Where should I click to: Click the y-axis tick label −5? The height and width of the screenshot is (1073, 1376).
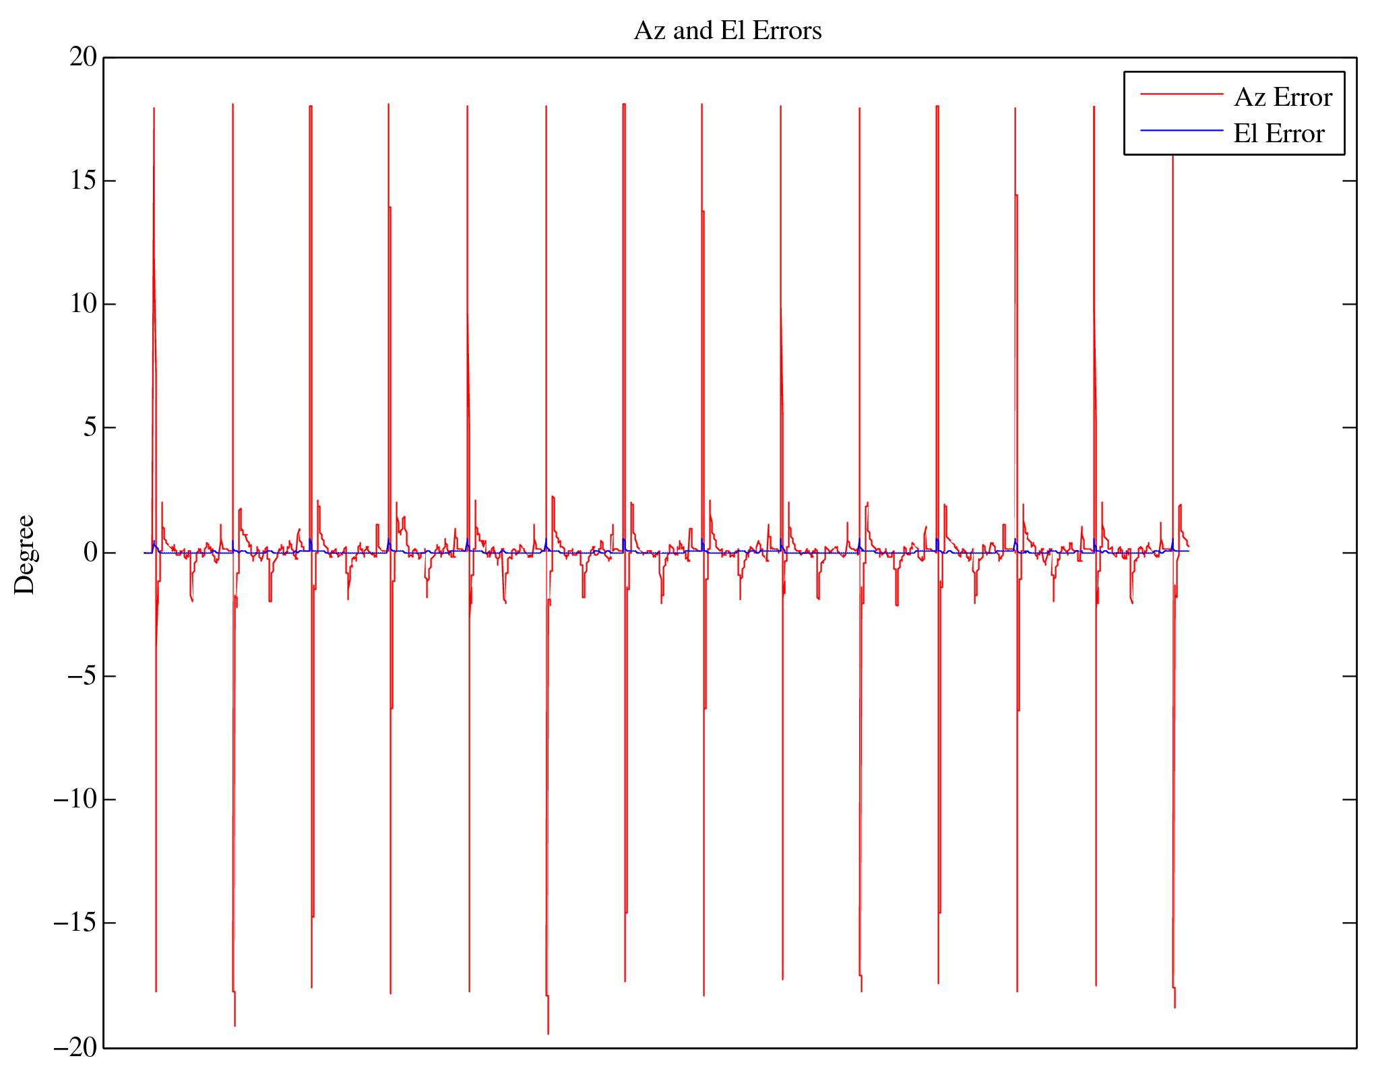tap(82, 676)
